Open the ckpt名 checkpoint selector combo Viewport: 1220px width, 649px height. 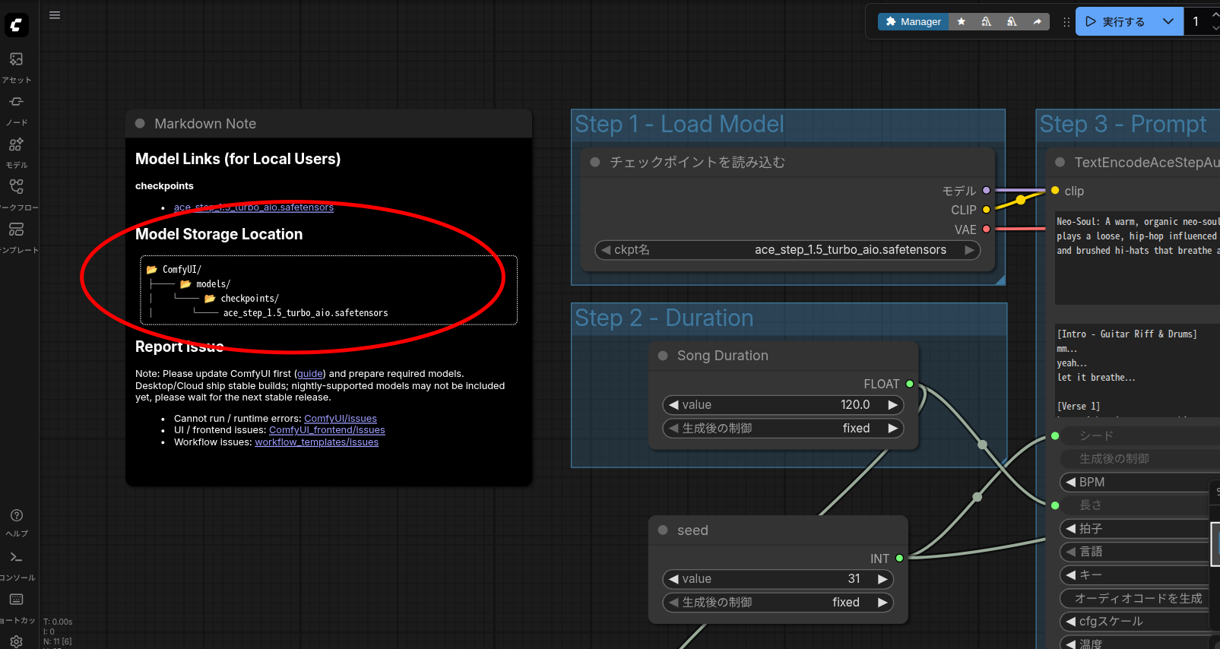pyautogui.click(x=787, y=250)
